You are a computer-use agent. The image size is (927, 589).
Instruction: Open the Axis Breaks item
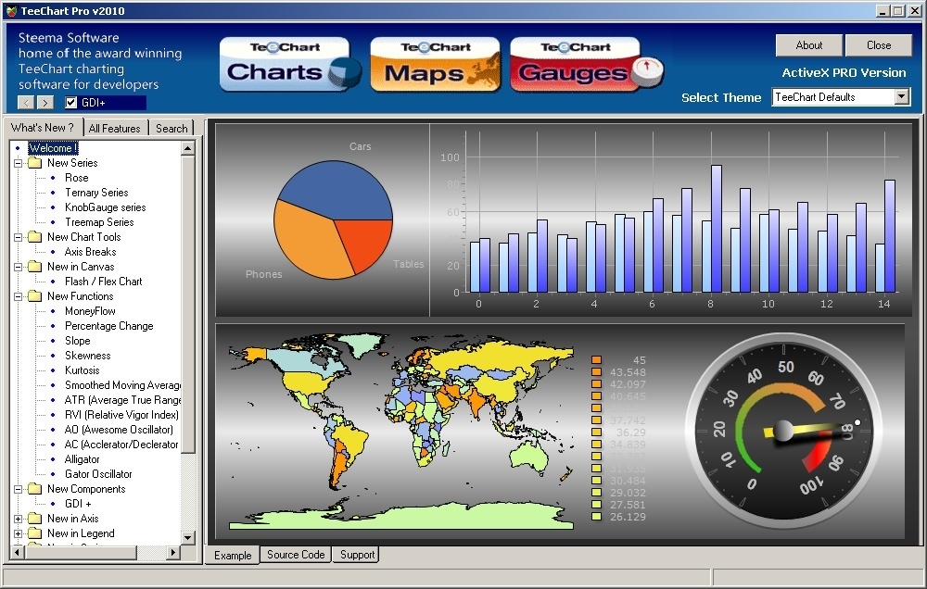coord(90,252)
